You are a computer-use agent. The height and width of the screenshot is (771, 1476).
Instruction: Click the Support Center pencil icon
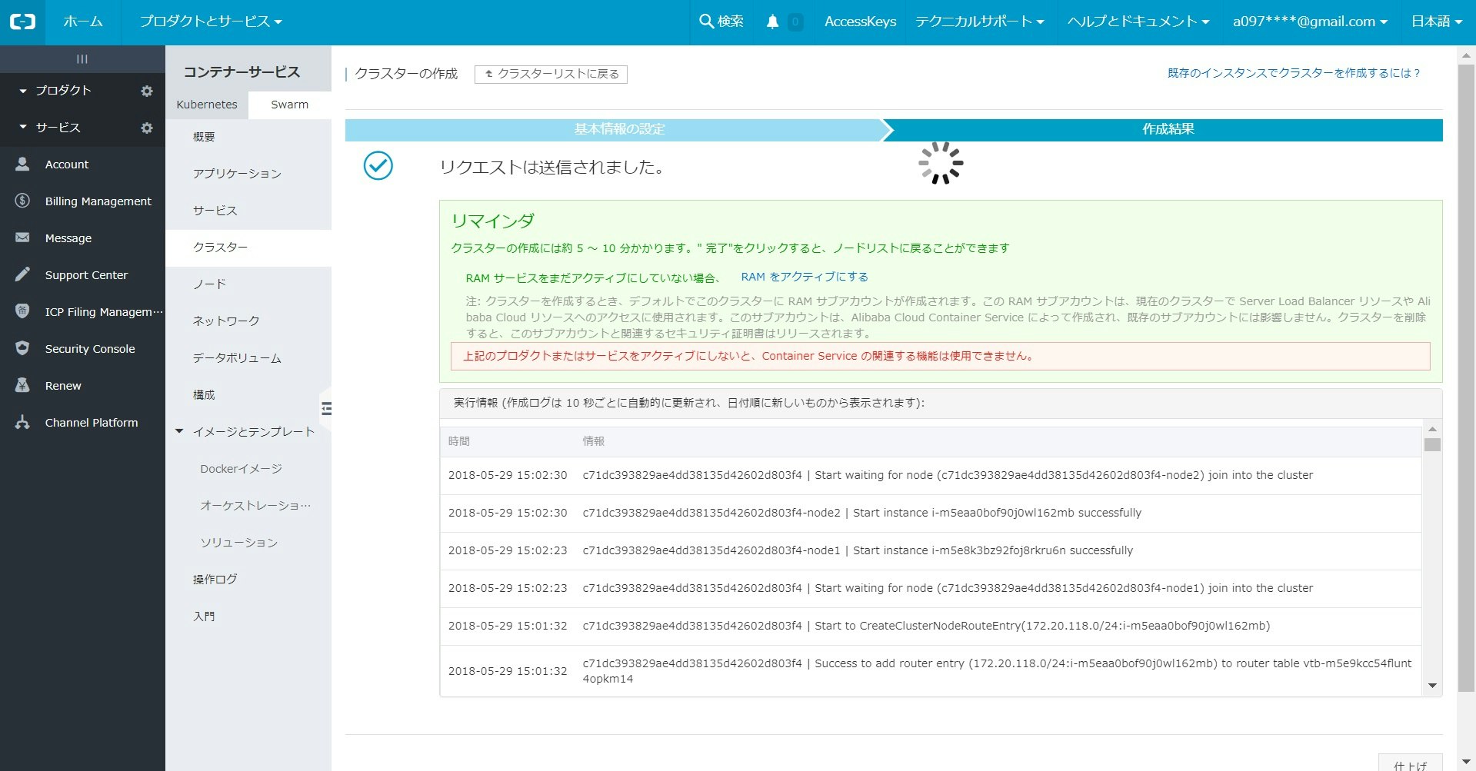pos(22,274)
